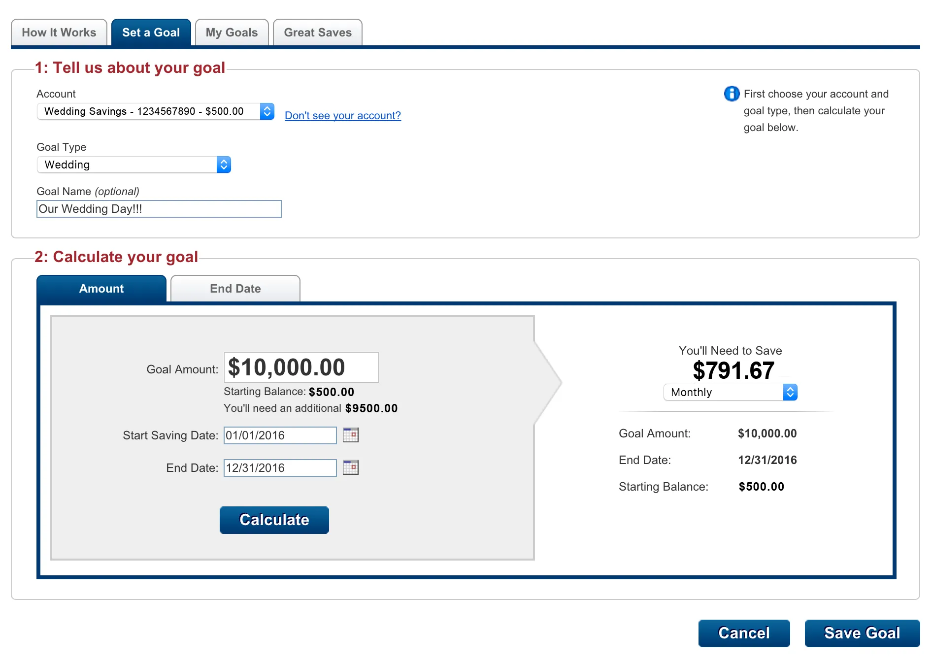Change the Monthly savings frequency dropdown
Viewport: 932px width, 664px height.
pyautogui.click(x=724, y=392)
